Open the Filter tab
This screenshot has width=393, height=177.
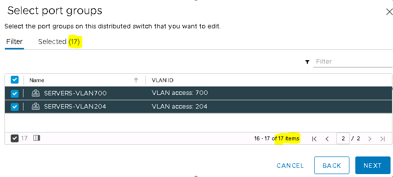pyautogui.click(x=14, y=42)
